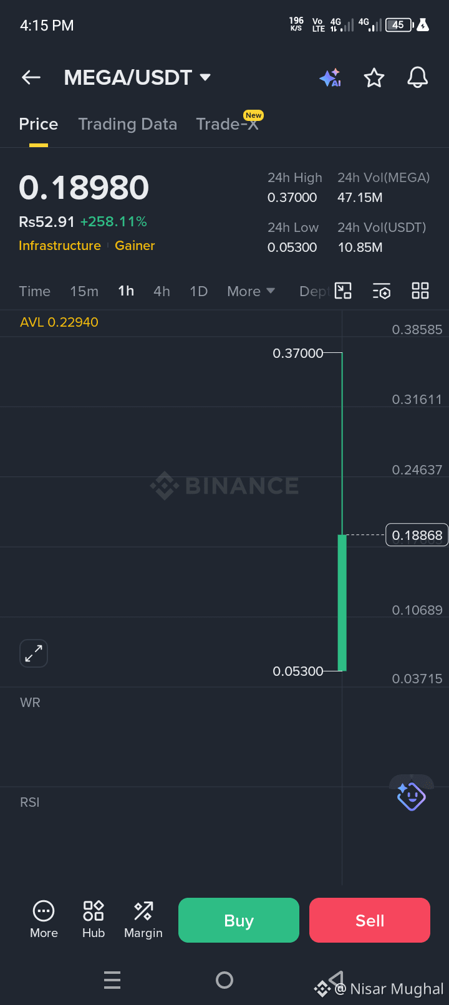Tap the 0.05300 low marker on chart
This screenshot has height=1005, width=449.
click(x=298, y=671)
